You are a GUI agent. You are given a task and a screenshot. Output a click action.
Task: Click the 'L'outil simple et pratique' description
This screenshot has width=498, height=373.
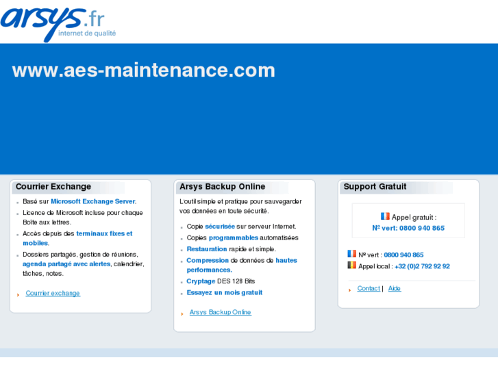(240, 206)
